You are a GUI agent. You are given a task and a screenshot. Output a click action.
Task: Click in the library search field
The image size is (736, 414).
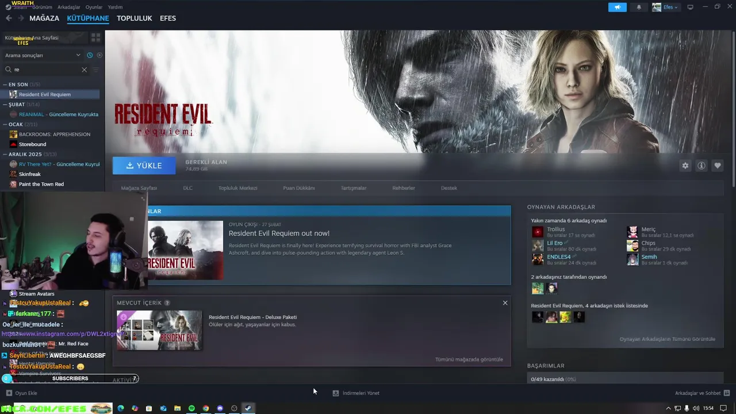tap(46, 70)
